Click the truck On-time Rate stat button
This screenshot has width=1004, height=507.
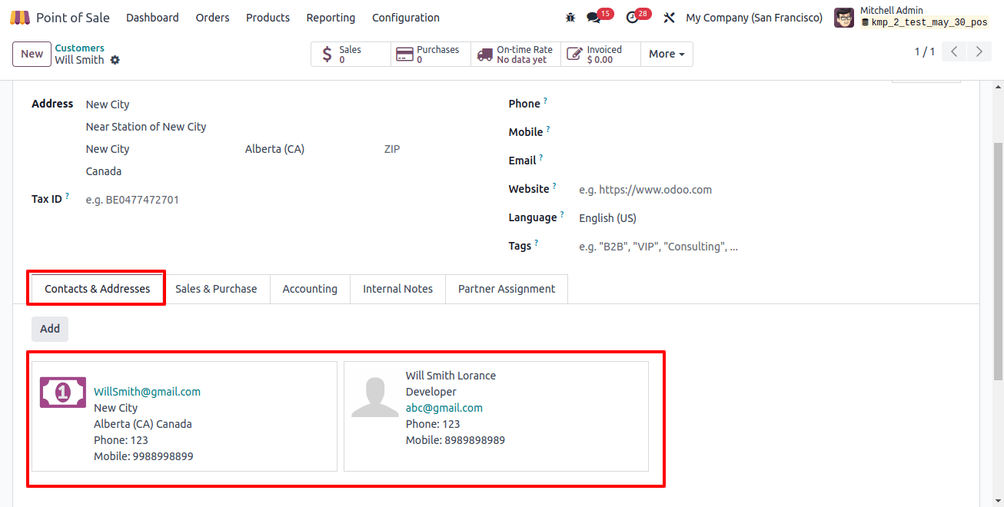click(x=516, y=54)
